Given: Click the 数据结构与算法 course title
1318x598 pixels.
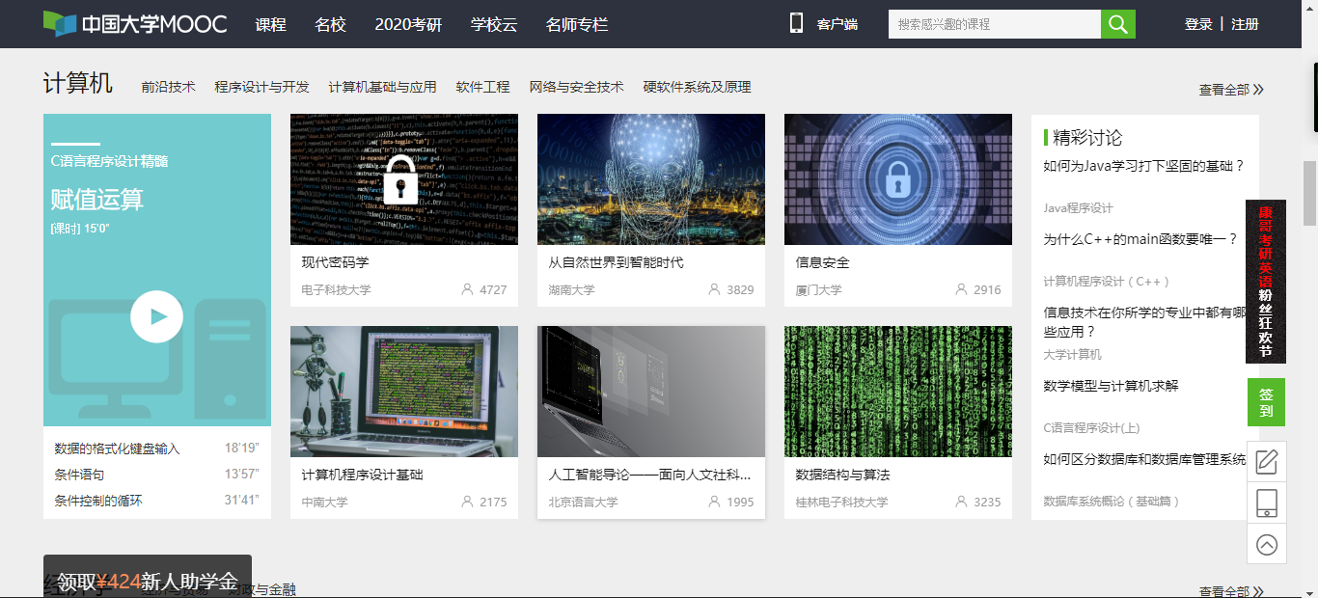Looking at the screenshot, I should (x=842, y=475).
